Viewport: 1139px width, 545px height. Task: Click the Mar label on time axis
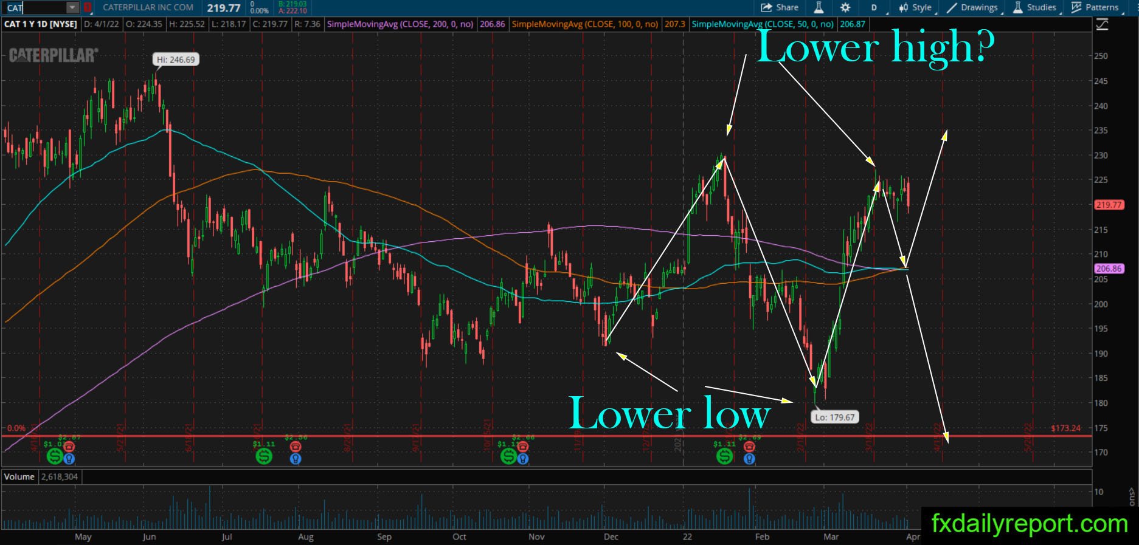[831, 537]
